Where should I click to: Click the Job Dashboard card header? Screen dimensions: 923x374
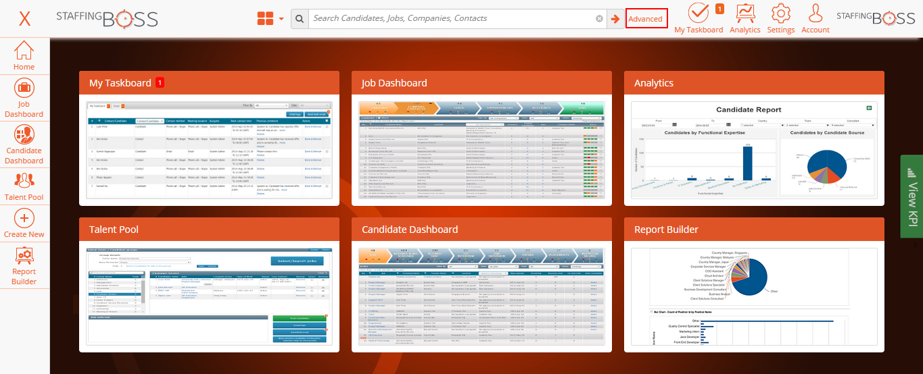481,83
